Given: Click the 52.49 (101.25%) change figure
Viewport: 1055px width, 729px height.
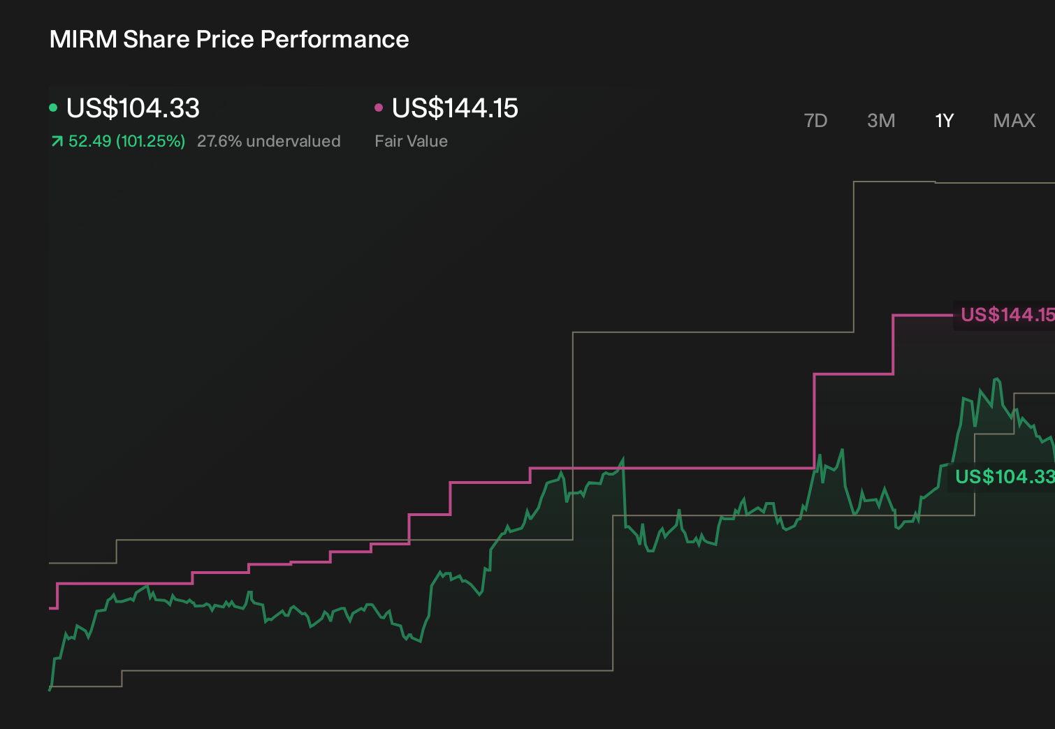Looking at the screenshot, I should click(x=126, y=141).
